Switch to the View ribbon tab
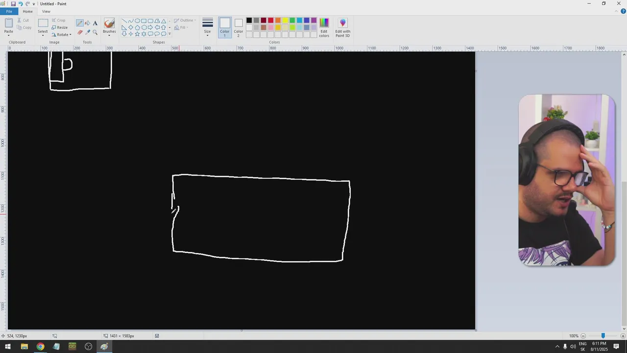Image resolution: width=627 pixels, height=353 pixels. 46,11
